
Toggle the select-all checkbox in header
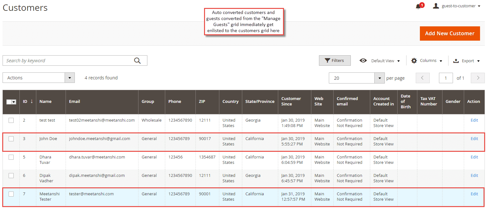point(9,102)
